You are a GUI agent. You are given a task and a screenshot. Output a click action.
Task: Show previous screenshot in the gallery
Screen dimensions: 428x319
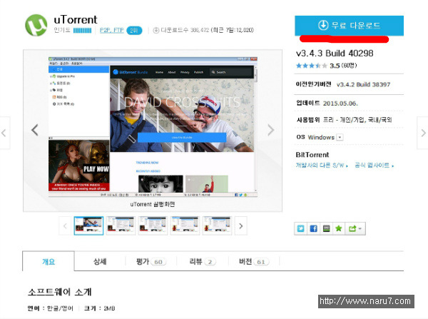35,130
